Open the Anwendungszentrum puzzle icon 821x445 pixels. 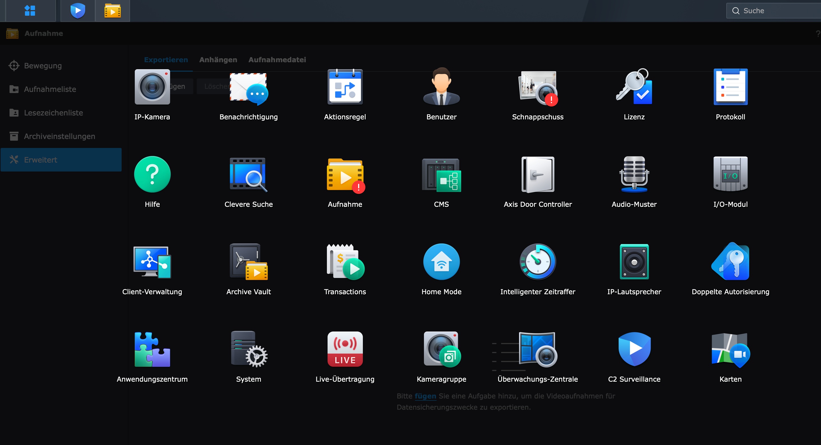coord(152,349)
